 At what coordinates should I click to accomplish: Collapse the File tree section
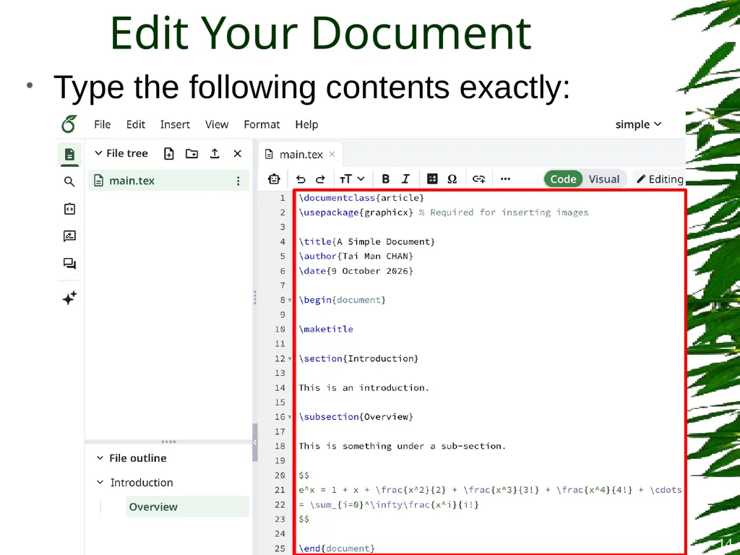[x=98, y=153]
